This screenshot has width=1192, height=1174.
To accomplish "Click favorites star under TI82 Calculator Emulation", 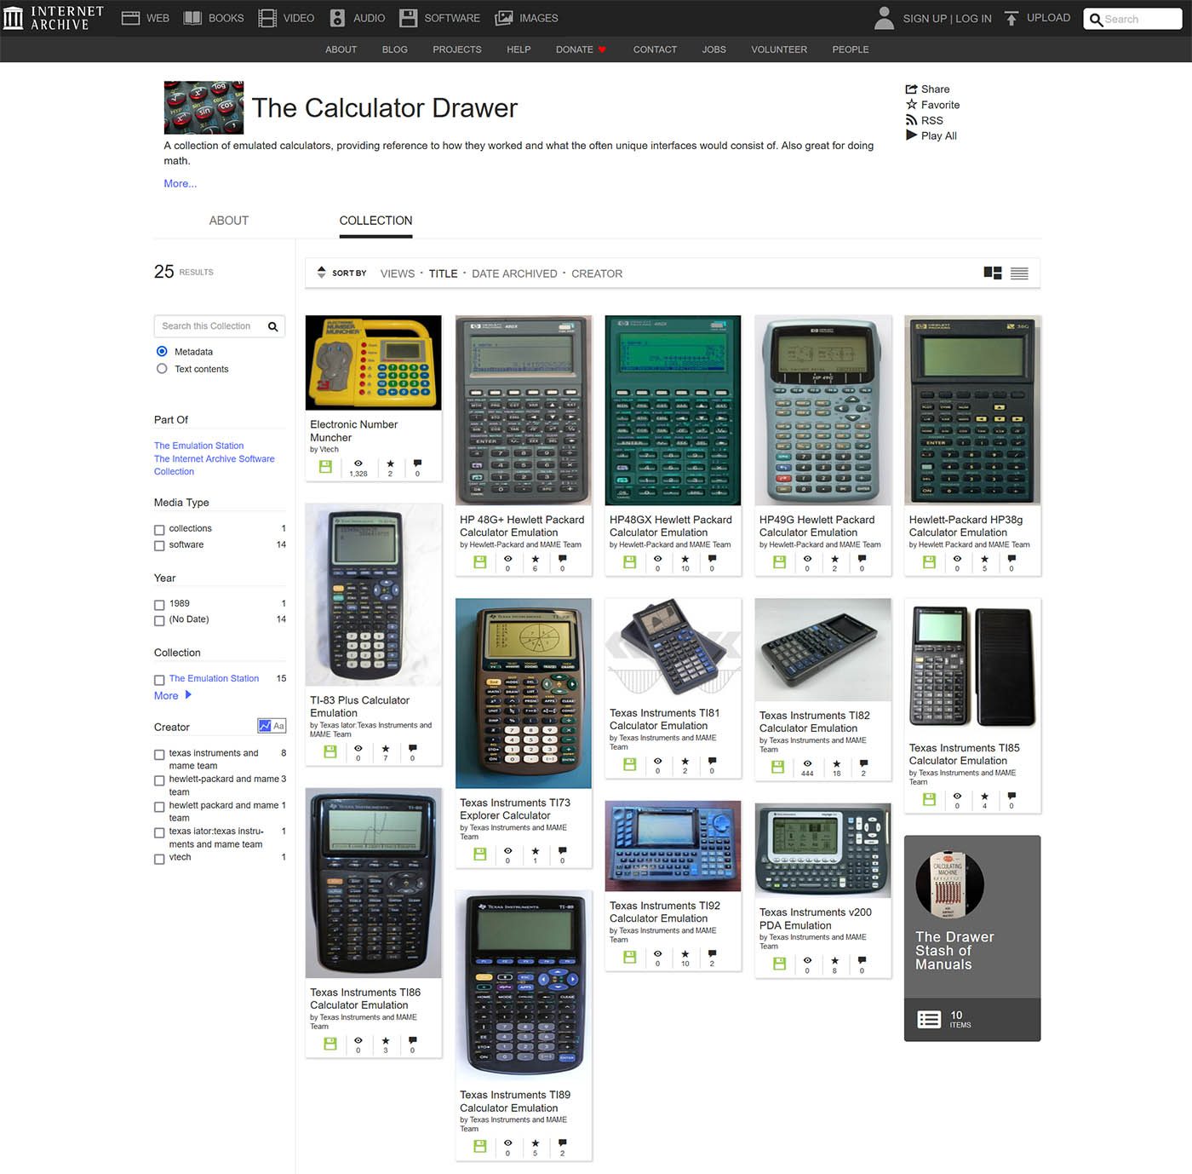I will [x=836, y=763].
